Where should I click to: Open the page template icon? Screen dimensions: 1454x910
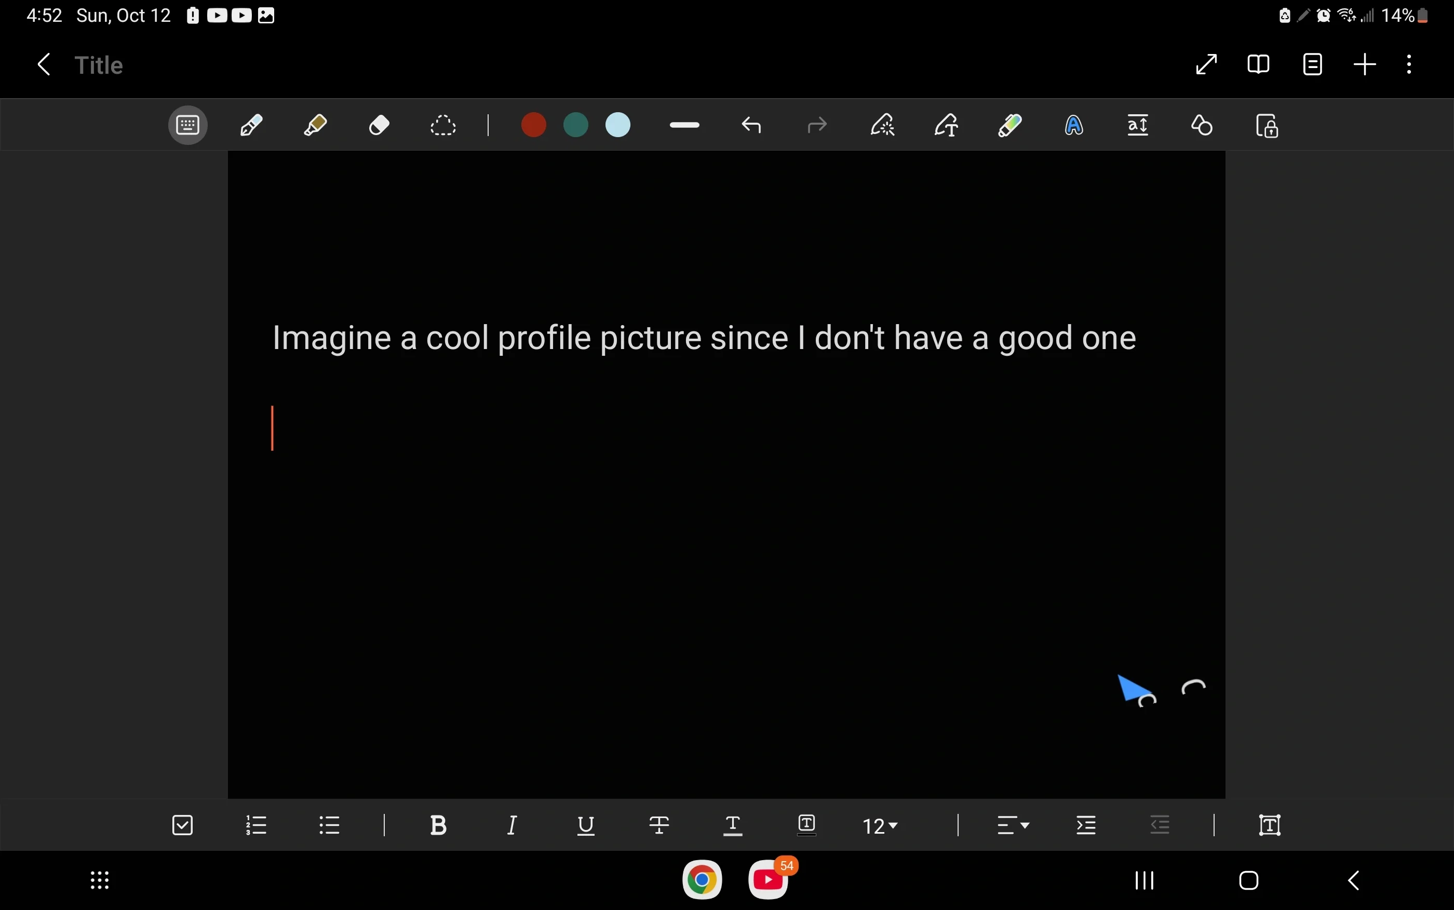pos(1313,64)
